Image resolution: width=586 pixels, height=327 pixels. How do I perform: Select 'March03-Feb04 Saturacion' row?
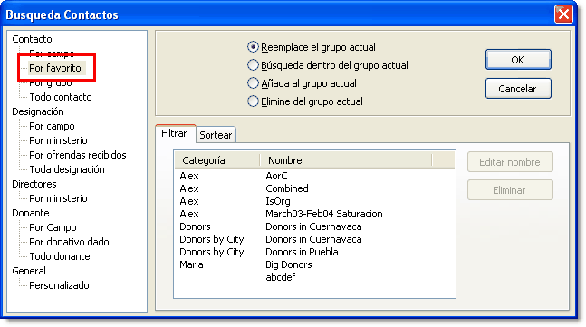[314, 214]
